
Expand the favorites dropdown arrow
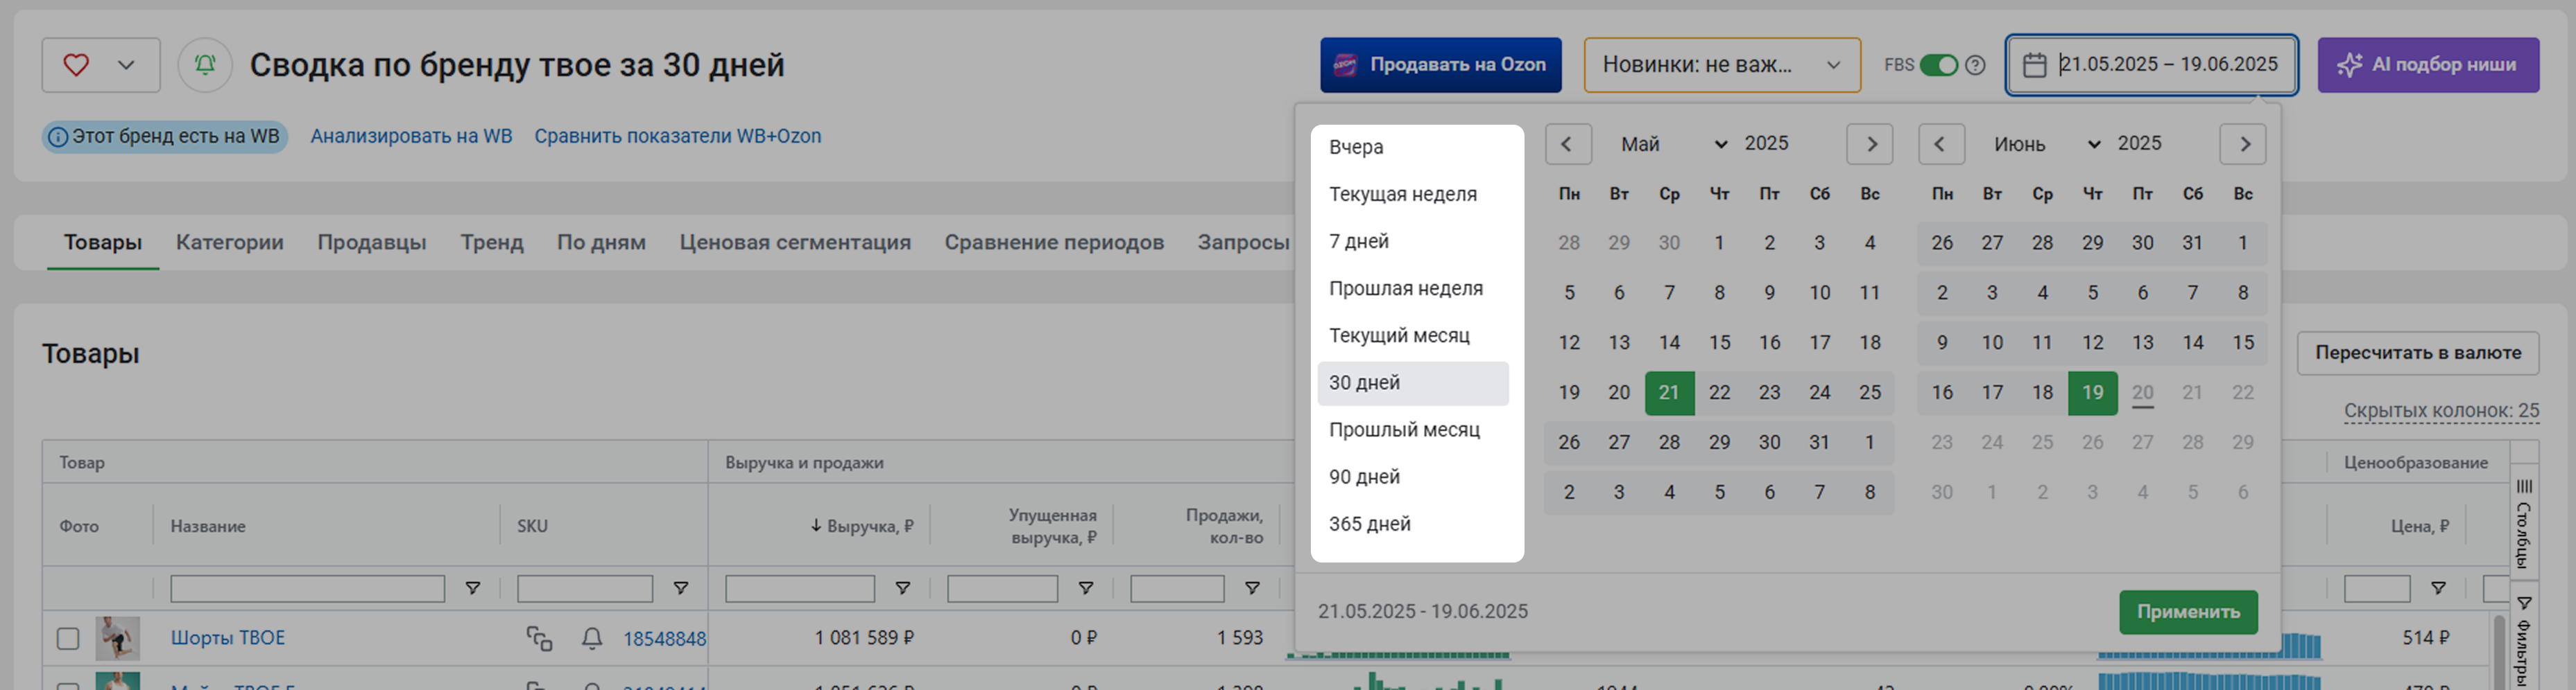pos(126,65)
